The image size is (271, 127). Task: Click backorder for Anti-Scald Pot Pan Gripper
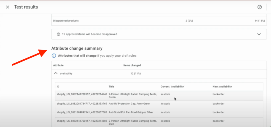pos(218,112)
